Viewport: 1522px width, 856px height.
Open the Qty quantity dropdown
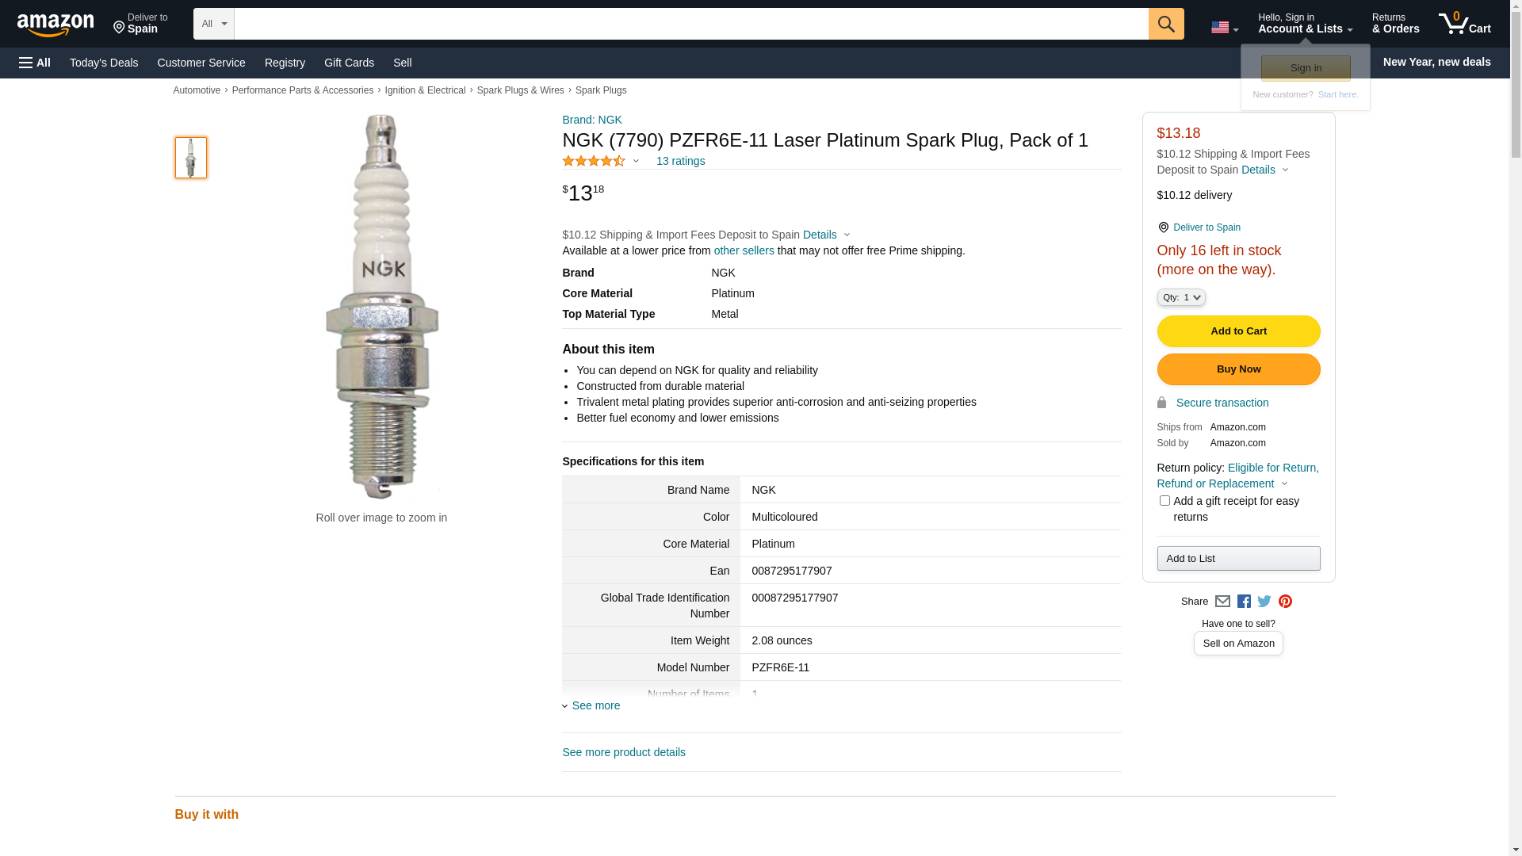click(x=1181, y=297)
